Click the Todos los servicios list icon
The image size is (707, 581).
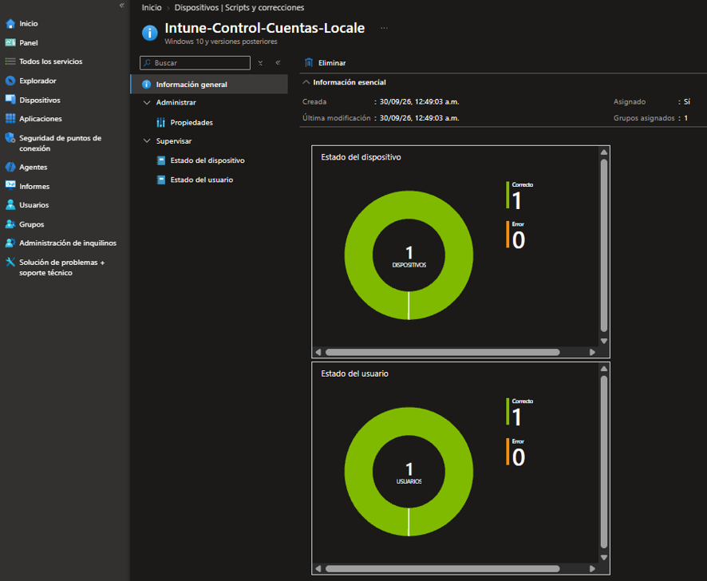(x=10, y=61)
